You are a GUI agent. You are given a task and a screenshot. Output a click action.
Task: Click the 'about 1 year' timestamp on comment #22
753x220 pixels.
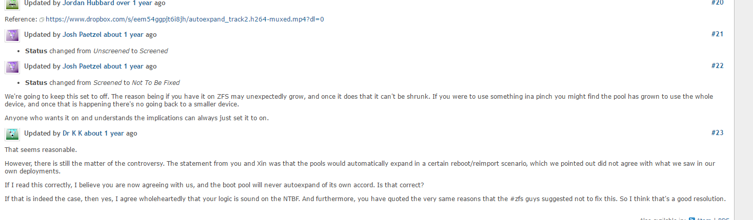click(124, 67)
